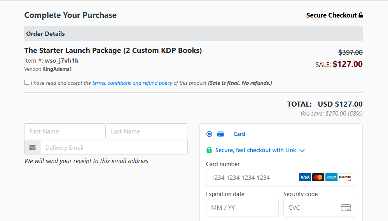Screen dimensions: 388x221
Task: Click the Expiration date label
Action: pyautogui.click(x=225, y=194)
